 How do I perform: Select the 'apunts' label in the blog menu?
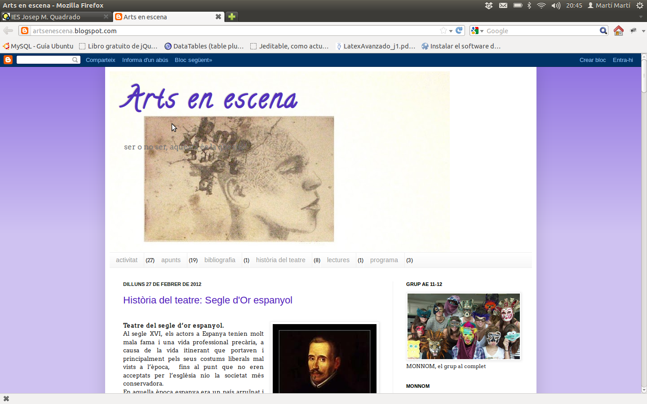171,260
